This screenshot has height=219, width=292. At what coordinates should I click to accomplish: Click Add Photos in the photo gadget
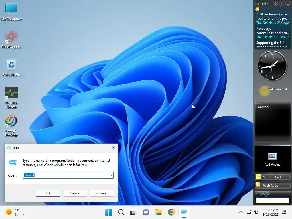272,165
